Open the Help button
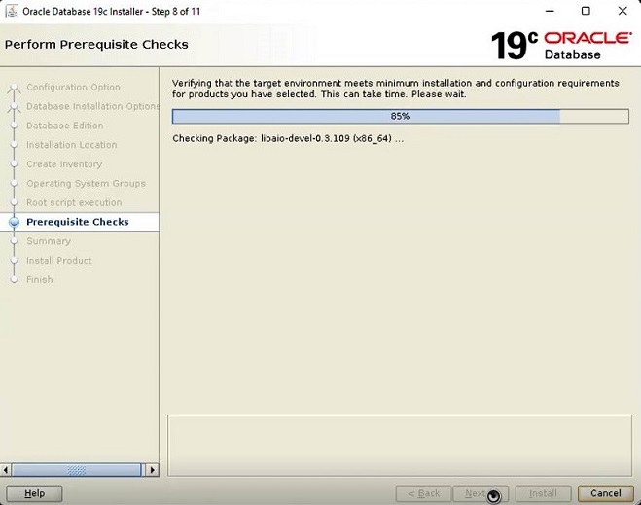Screen dimensions: 641x505 tap(34, 493)
